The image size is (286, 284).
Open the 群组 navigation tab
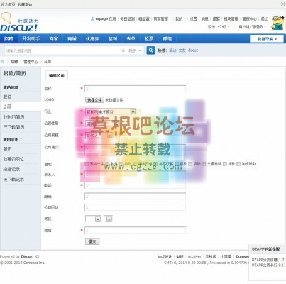(x=167, y=39)
